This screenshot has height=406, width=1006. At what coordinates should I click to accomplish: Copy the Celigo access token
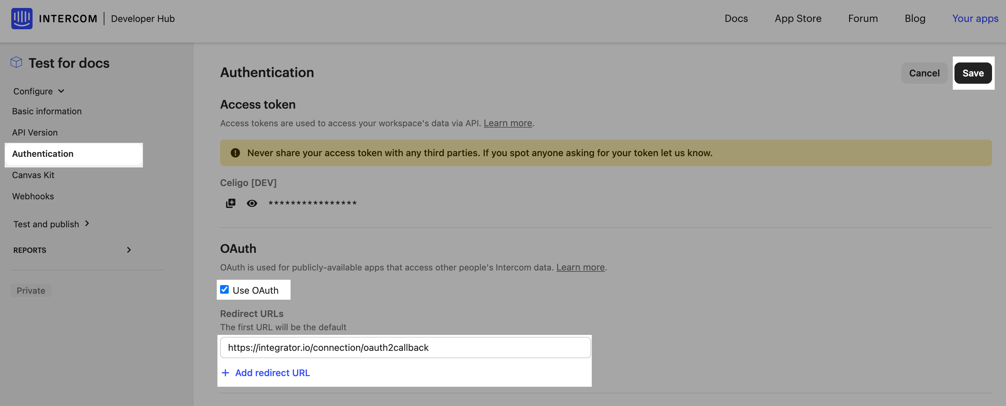231,203
